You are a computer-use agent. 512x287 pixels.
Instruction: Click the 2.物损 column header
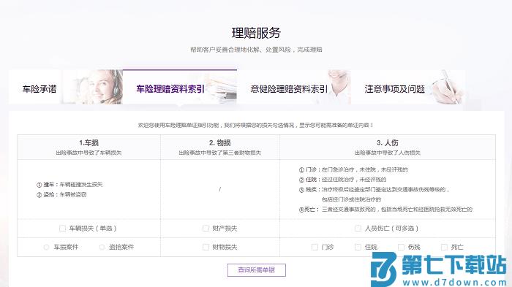click(220, 143)
